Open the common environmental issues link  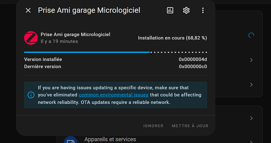tap(114, 95)
